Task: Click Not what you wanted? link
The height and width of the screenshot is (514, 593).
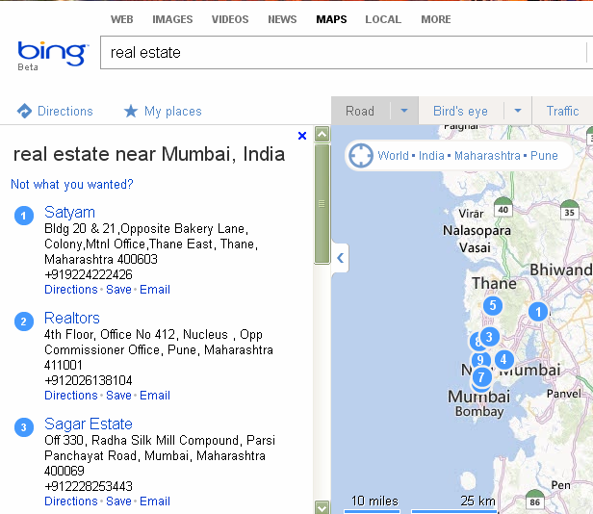Action: [x=72, y=184]
